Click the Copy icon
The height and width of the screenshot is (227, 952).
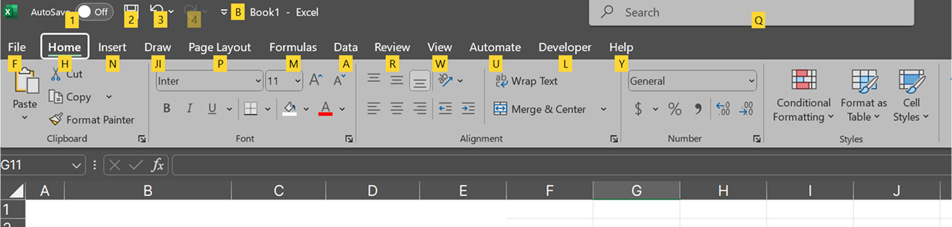pos(55,96)
